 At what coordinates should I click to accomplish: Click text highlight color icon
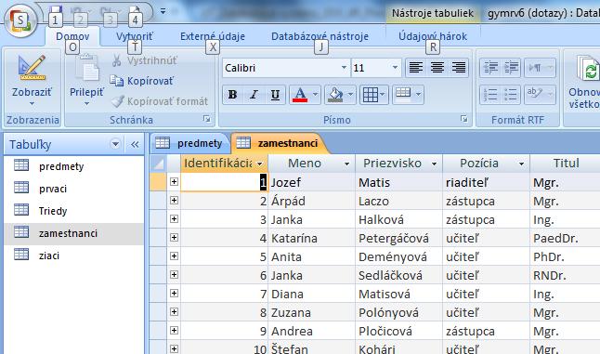(535, 94)
